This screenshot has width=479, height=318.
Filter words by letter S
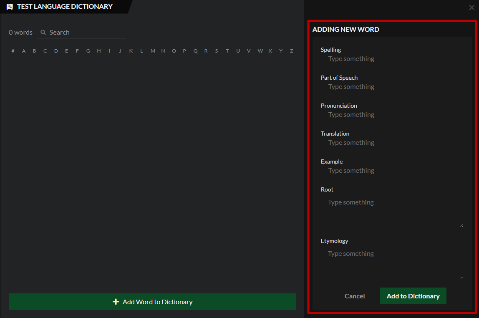[217, 51]
